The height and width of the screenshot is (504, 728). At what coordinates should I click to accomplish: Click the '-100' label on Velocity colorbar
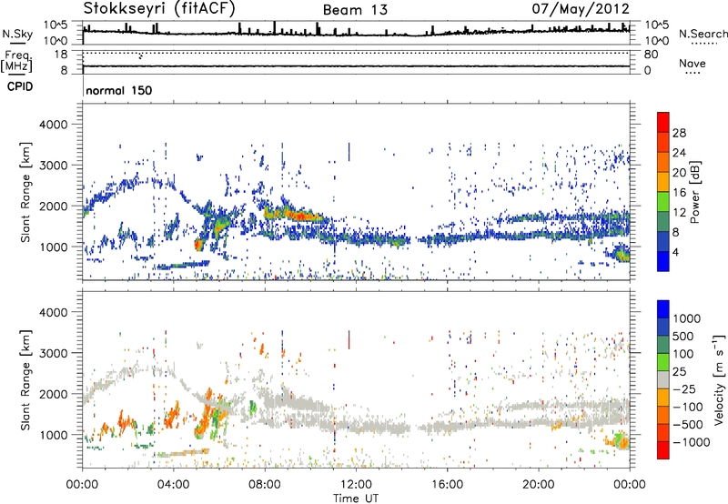click(x=688, y=407)
